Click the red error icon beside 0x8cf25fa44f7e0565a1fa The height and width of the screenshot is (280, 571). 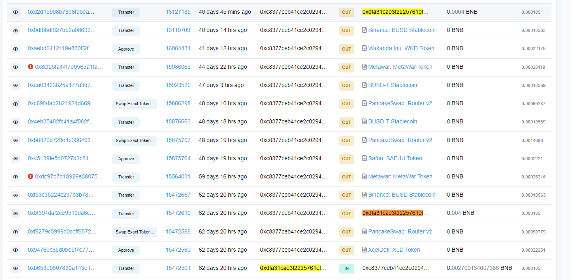point(30,67)
